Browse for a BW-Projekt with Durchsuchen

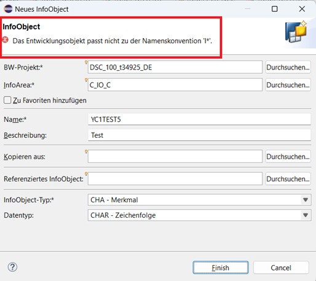pyautogui.click(x=288, y=67)
